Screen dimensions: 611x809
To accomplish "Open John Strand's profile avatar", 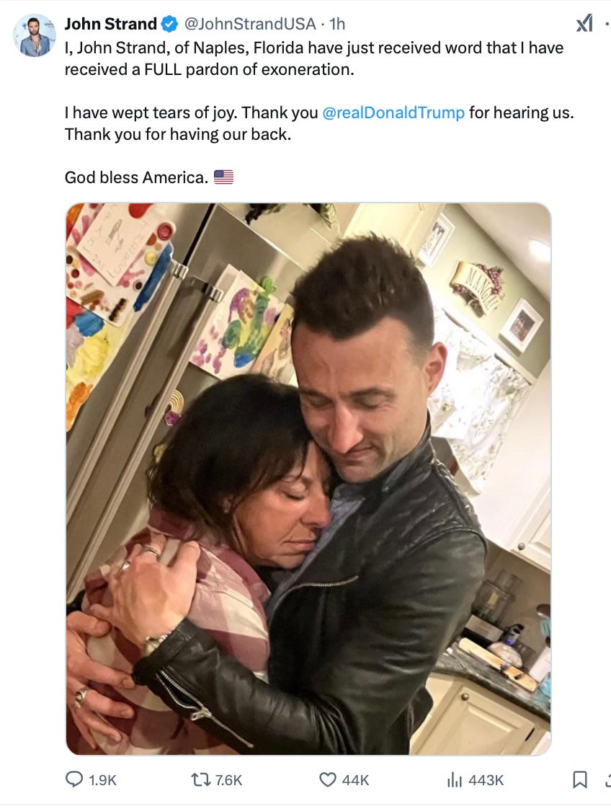I will pos(35,35).
